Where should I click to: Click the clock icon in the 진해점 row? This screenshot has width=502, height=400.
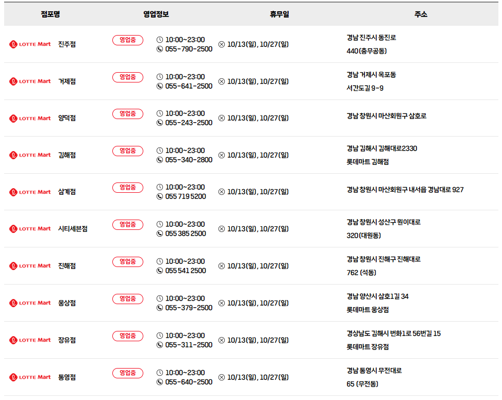(x=159, y=261)
